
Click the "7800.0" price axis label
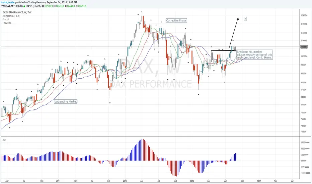[303, 113]
